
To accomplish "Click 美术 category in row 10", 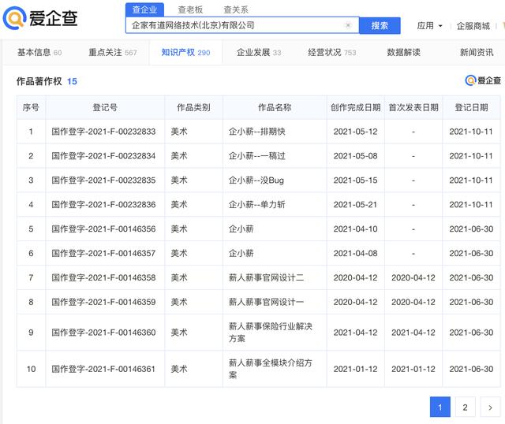I will pyautogui.click(x=179, y=369).
